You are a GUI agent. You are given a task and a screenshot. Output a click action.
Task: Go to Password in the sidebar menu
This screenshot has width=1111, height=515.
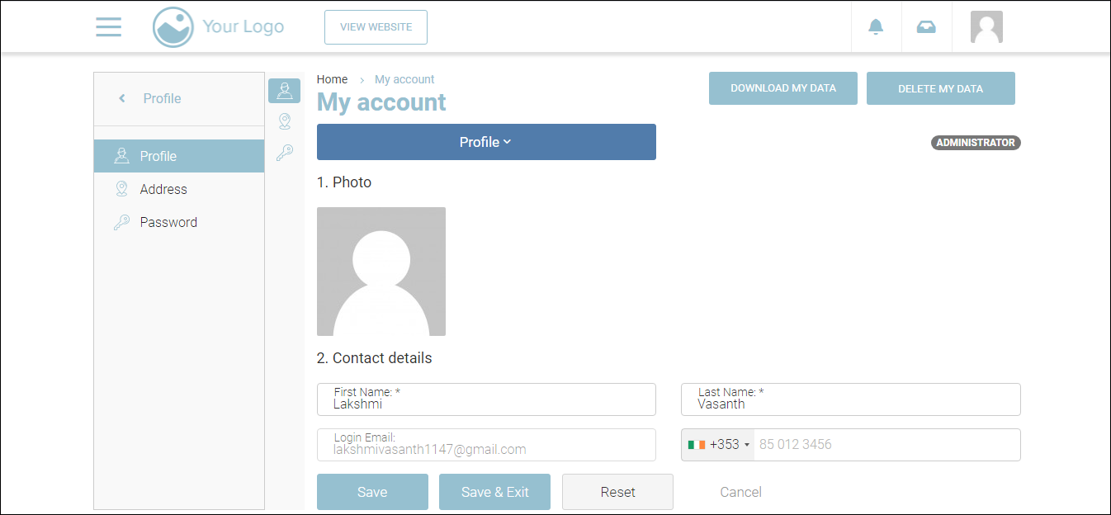pos(168,222)
